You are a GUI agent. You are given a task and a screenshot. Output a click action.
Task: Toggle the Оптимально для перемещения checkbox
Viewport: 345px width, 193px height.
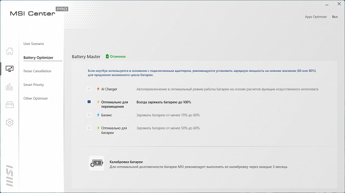click(89, 102)
